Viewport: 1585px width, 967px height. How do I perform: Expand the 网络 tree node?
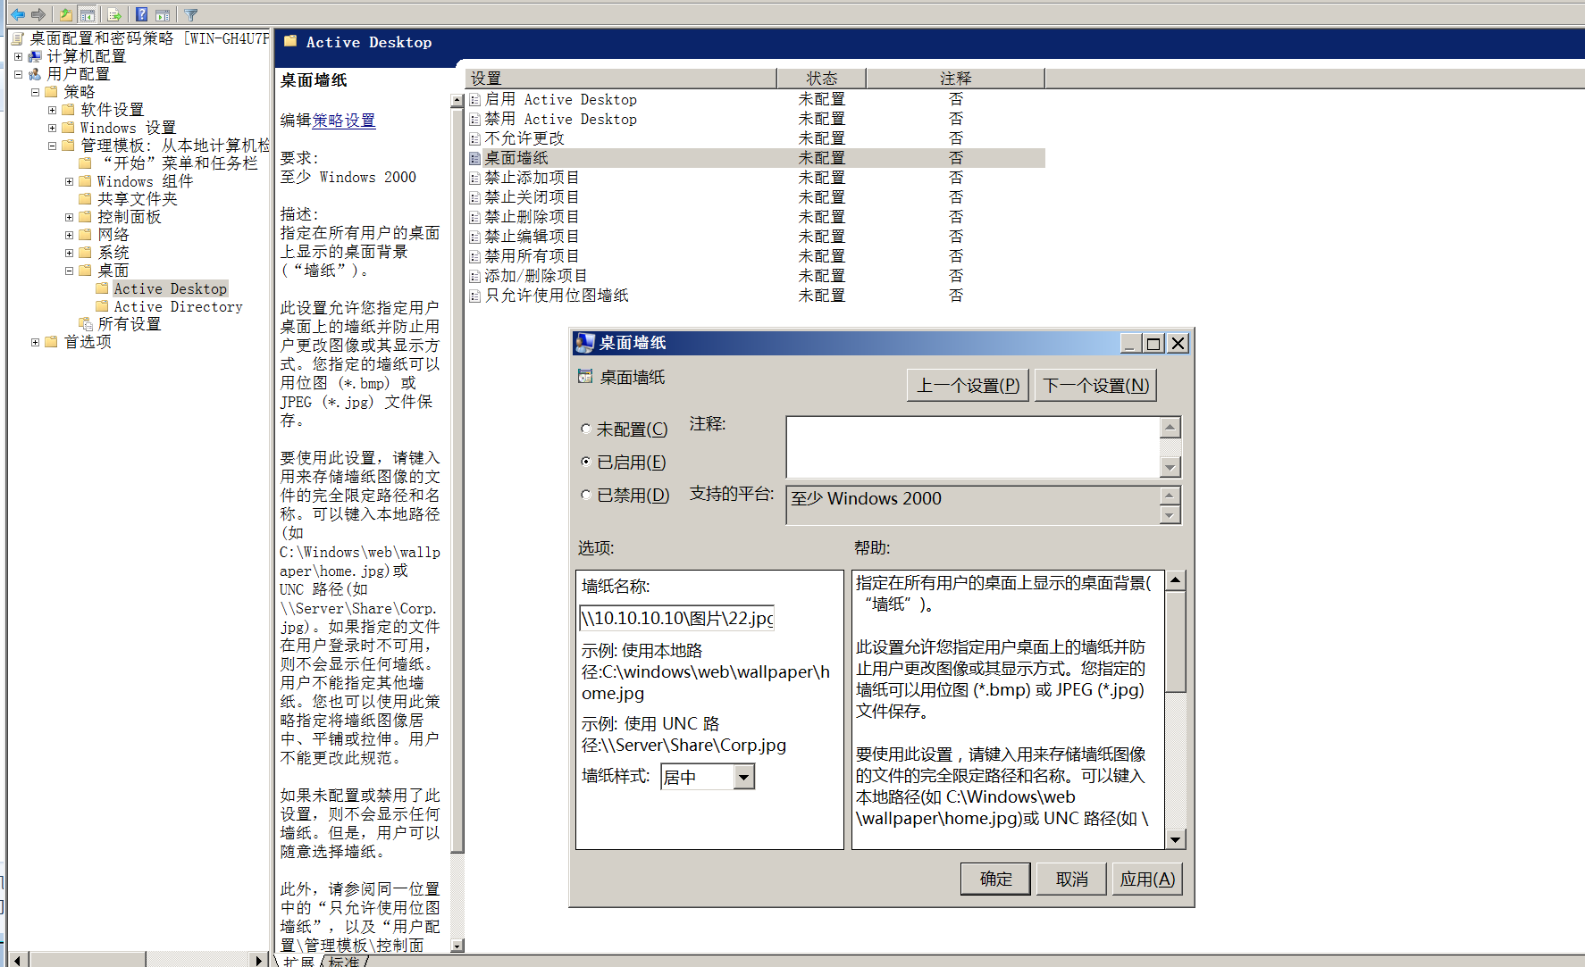[69, 235]
